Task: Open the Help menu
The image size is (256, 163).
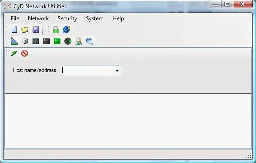Action: tap(118, 19)
